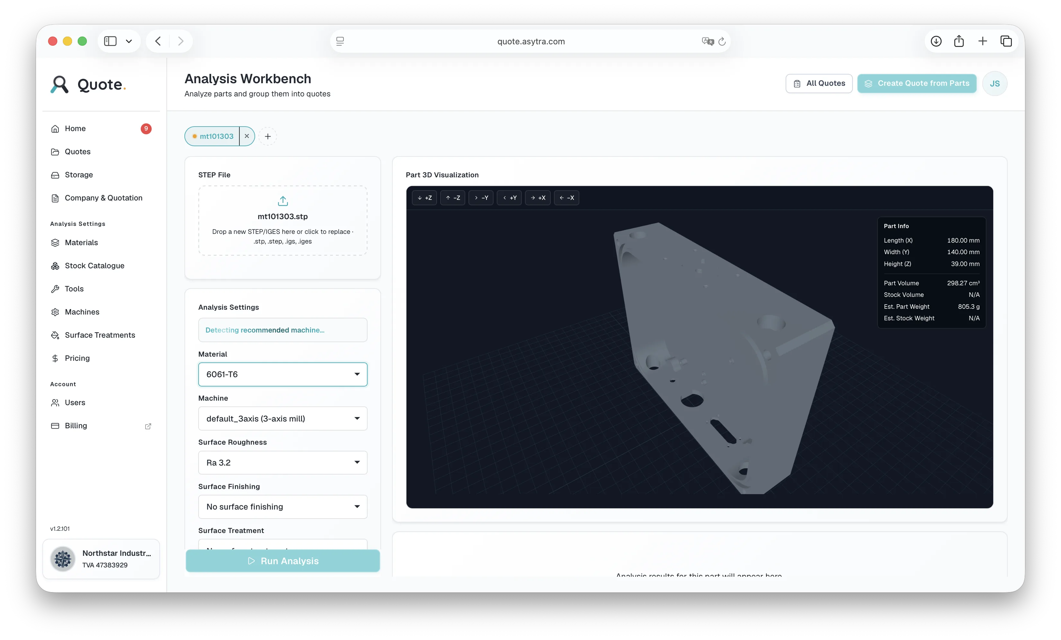Image resolution: width=1061 pixels, height=640 pixels.
Task: Click the Northstar company compass logo
Action: click(x=63, y=559)
